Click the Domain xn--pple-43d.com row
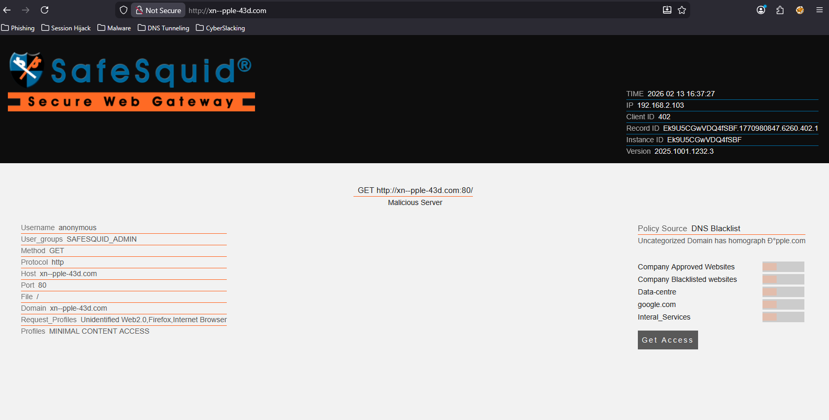Image resolution: width=829 pixels, height=420 pixels. (124, 308)
